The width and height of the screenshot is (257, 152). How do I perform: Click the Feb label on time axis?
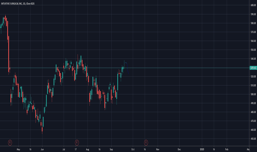click(x=227, y=149)
